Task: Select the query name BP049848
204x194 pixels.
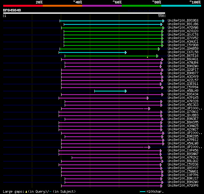Action: 12,10
